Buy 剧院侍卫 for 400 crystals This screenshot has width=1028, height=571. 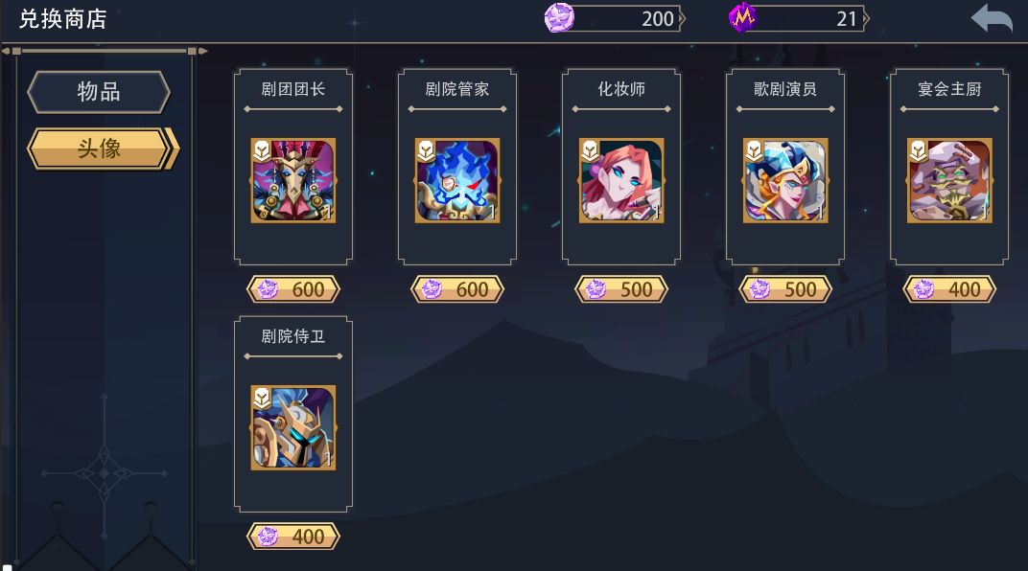coord(293,537)
